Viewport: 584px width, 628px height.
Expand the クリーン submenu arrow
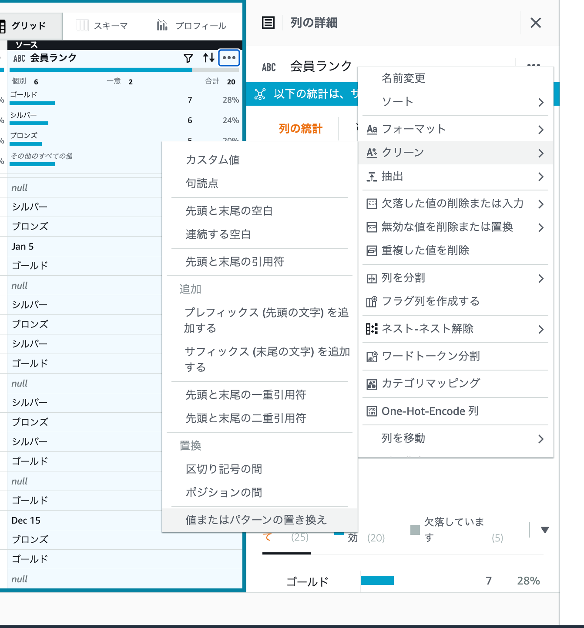tap(541, 153)
